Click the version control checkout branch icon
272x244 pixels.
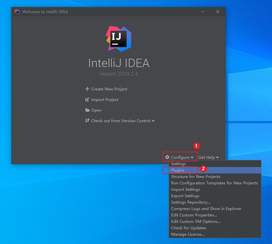tap(87, 121)
